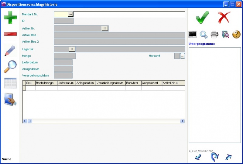The image size is (243, 164).
Task: Open settings with the gear icon
Action: pos(204,35)
